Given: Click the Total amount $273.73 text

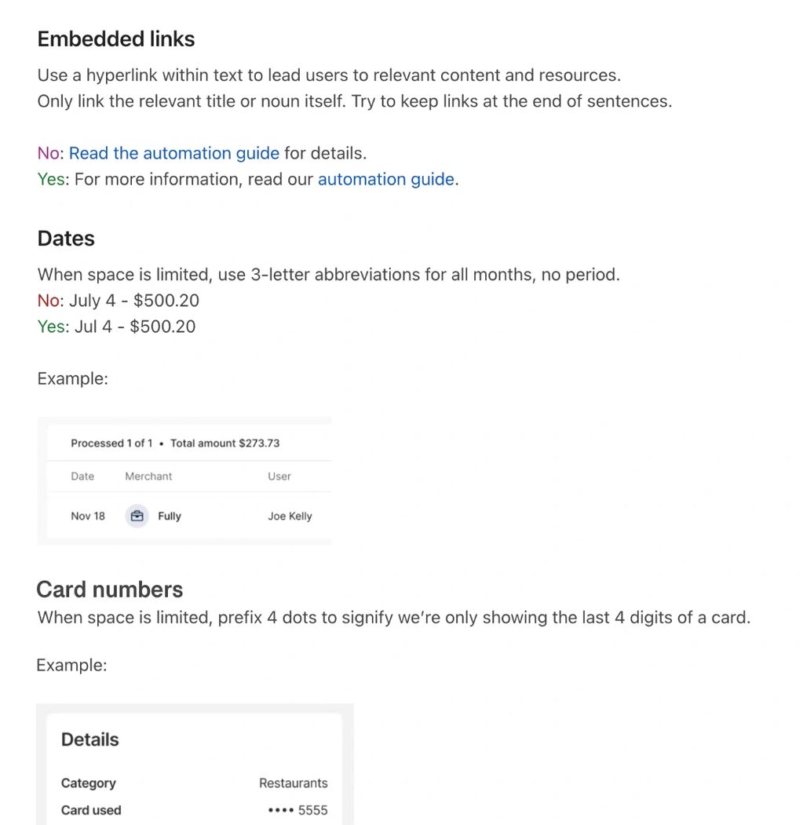Looking at the screenshot, I should click(x=224, y=444).
